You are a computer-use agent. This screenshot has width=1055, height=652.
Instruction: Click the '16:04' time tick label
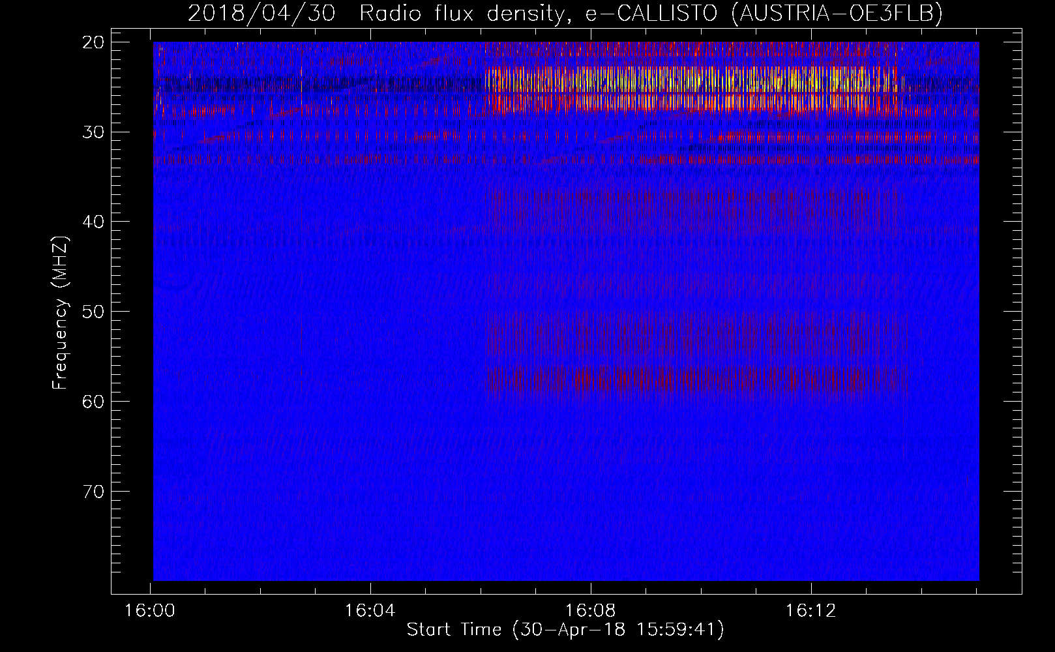pos(370,611)
